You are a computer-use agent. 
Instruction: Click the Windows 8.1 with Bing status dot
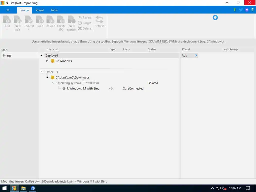[64, 88]
